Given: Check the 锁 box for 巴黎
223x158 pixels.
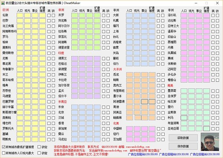Looking at the screenshot, I should 53,21.
